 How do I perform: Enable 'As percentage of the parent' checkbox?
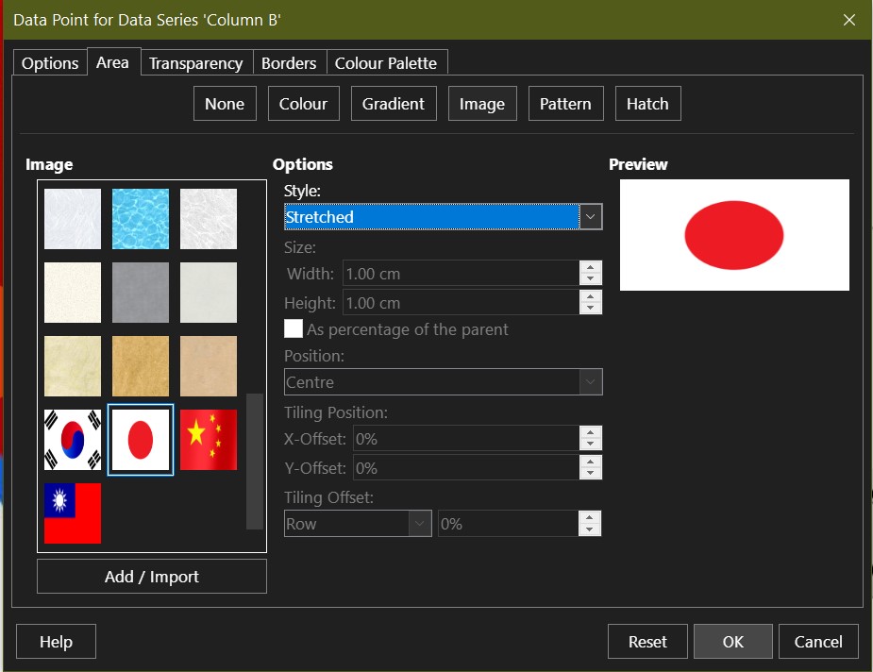click(x=294, y=329)
